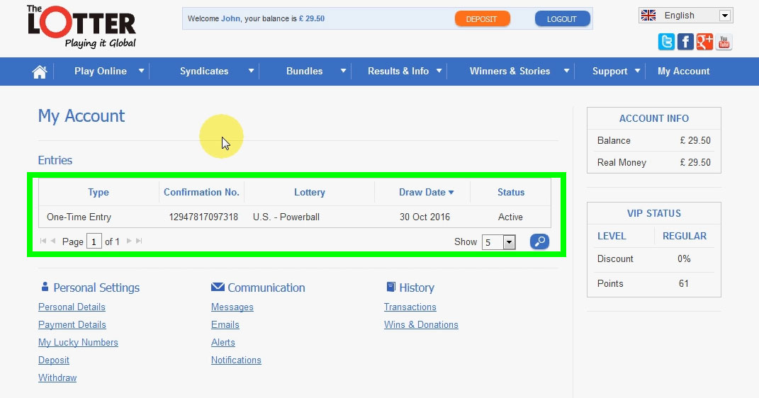759x398 pixels.
Task: Go to next page arrow in pager
Action: click(129, 241)
